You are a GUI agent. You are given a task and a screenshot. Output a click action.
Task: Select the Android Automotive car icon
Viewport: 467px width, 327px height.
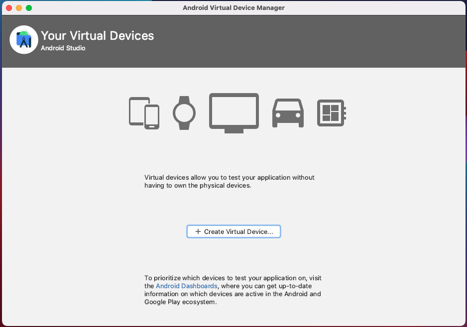point(288,113)
